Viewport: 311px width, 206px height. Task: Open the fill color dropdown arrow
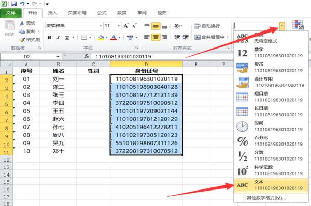[106, 38]
